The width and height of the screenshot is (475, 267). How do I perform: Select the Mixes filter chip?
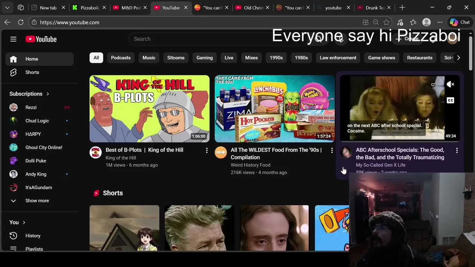point(251,57)
